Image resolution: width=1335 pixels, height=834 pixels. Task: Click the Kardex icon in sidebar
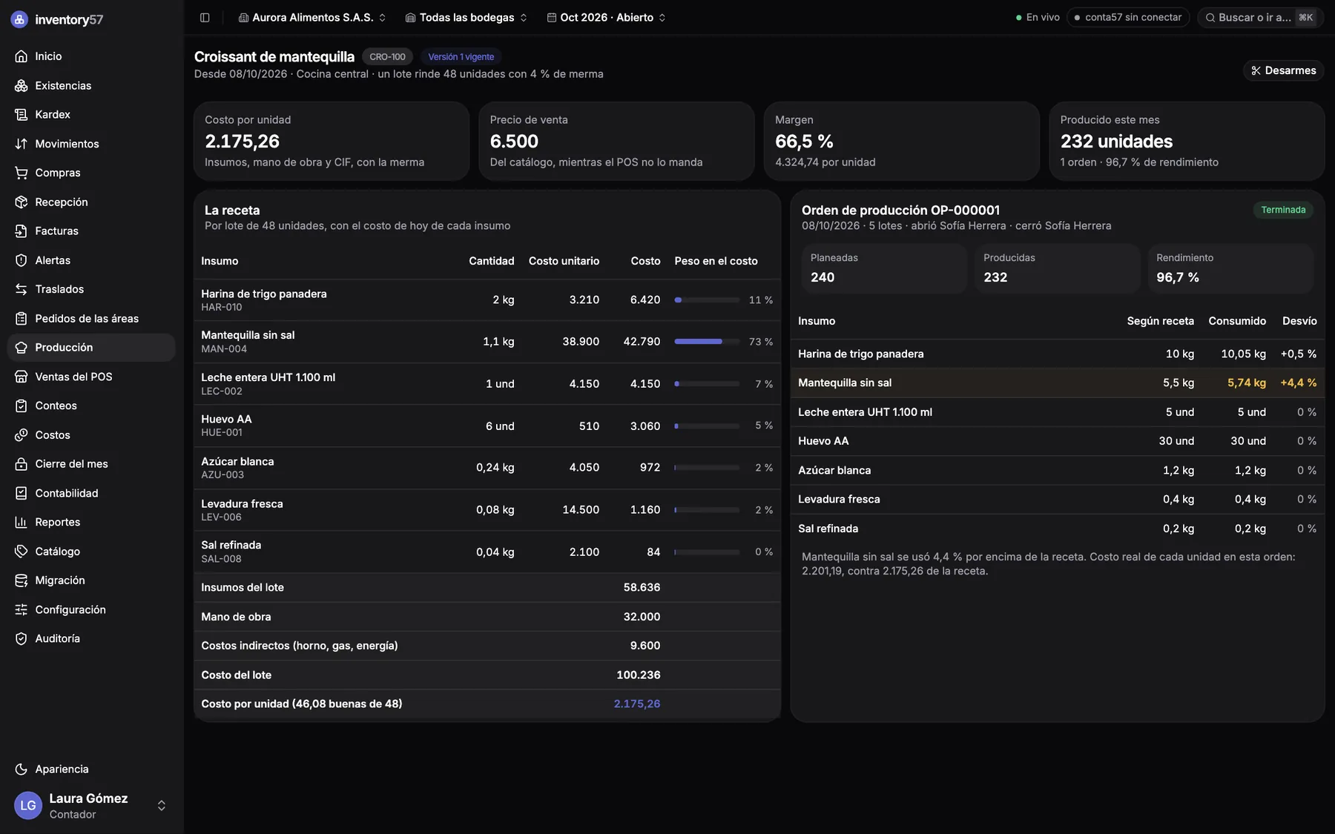point(21,115)
